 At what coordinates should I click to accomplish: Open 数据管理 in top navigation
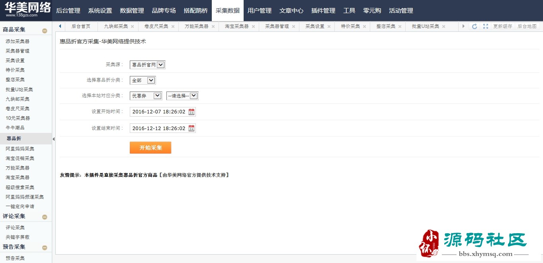pos(132,11)
